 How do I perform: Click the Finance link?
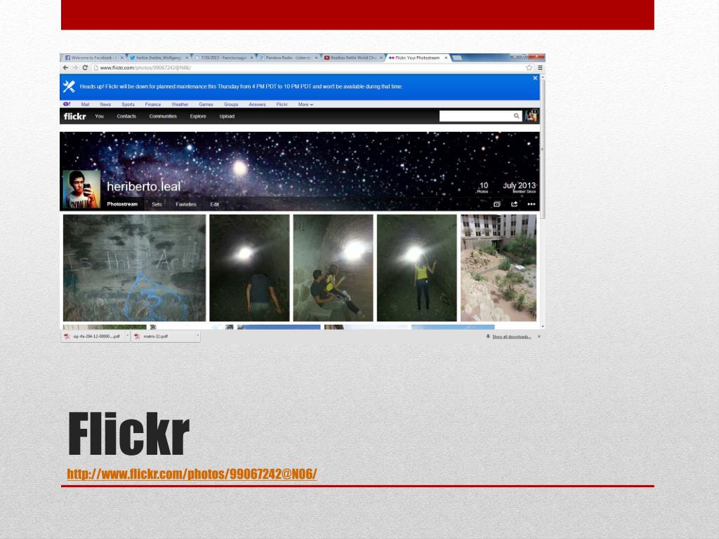pyautogui.click(x=153, y=105)
